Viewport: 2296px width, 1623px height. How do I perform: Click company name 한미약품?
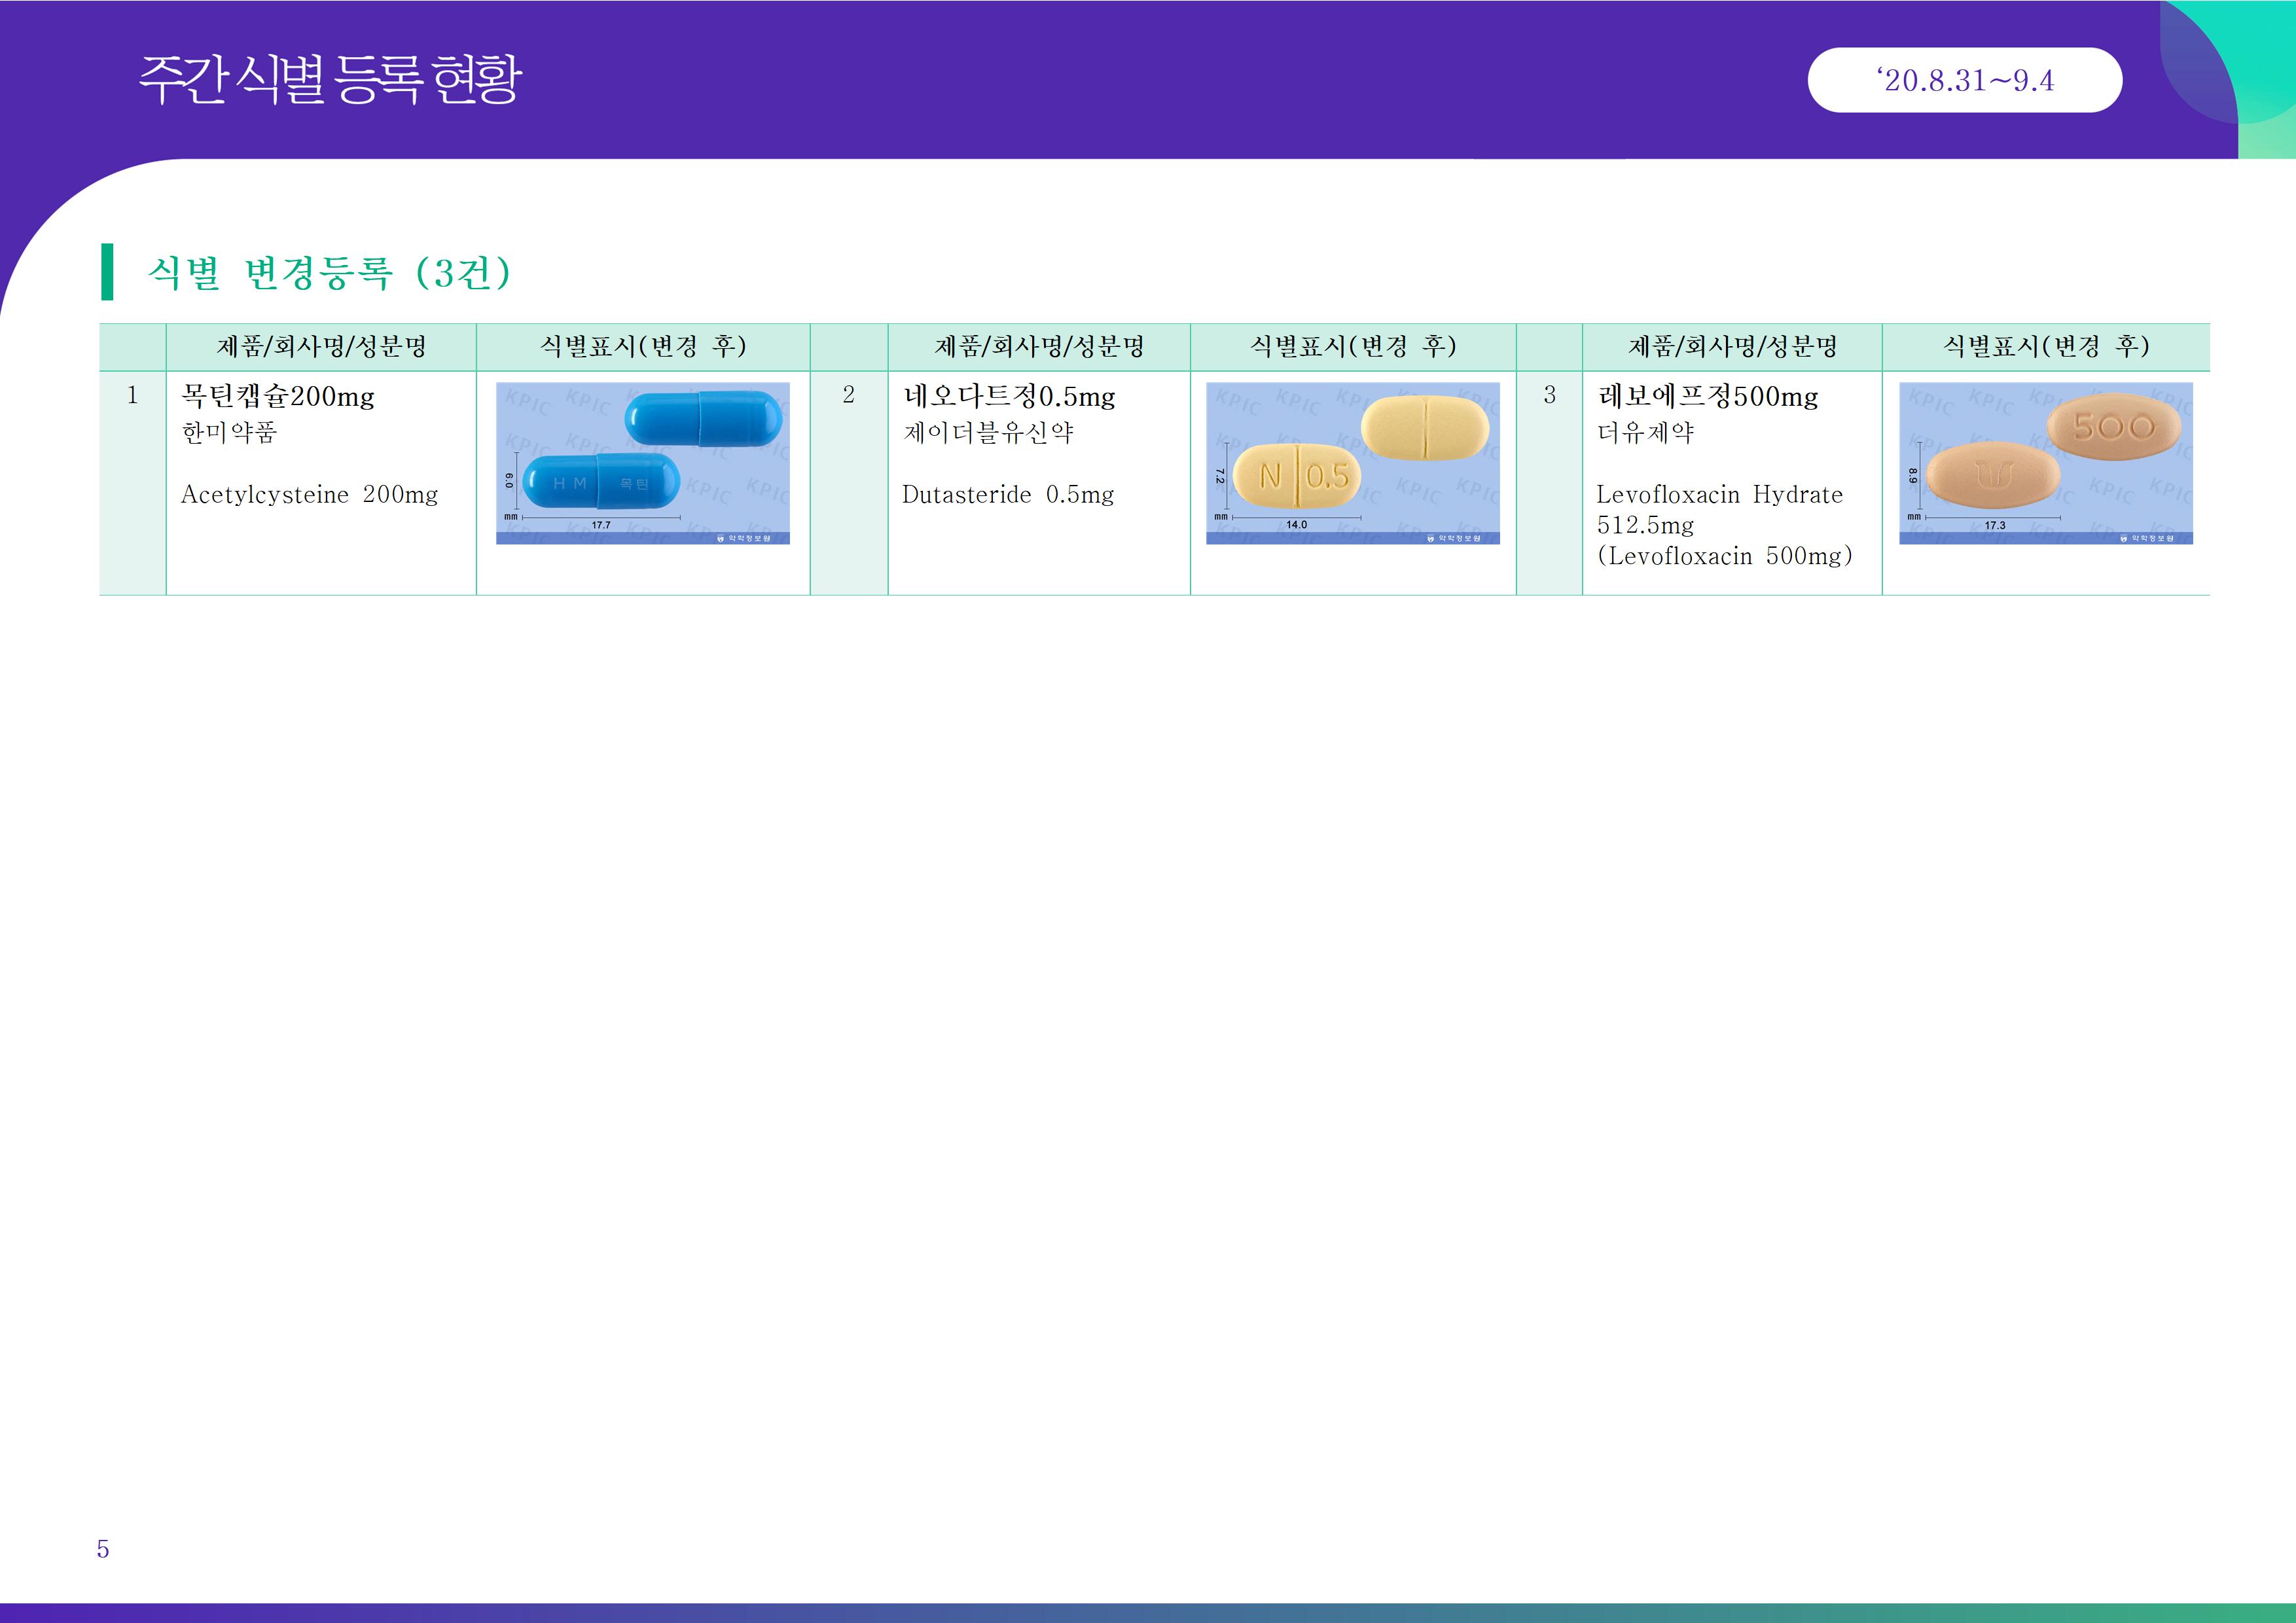click(229, 433)
